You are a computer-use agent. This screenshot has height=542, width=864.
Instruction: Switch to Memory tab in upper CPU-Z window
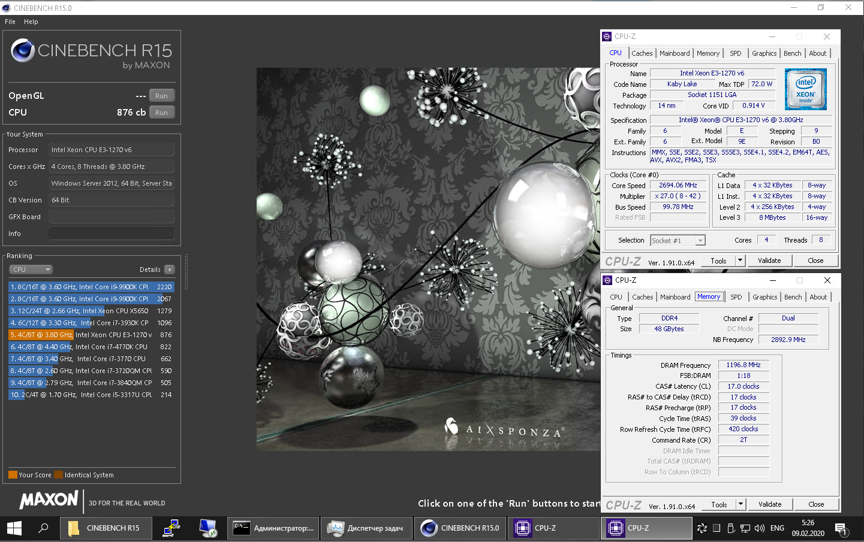coord(708,53)
